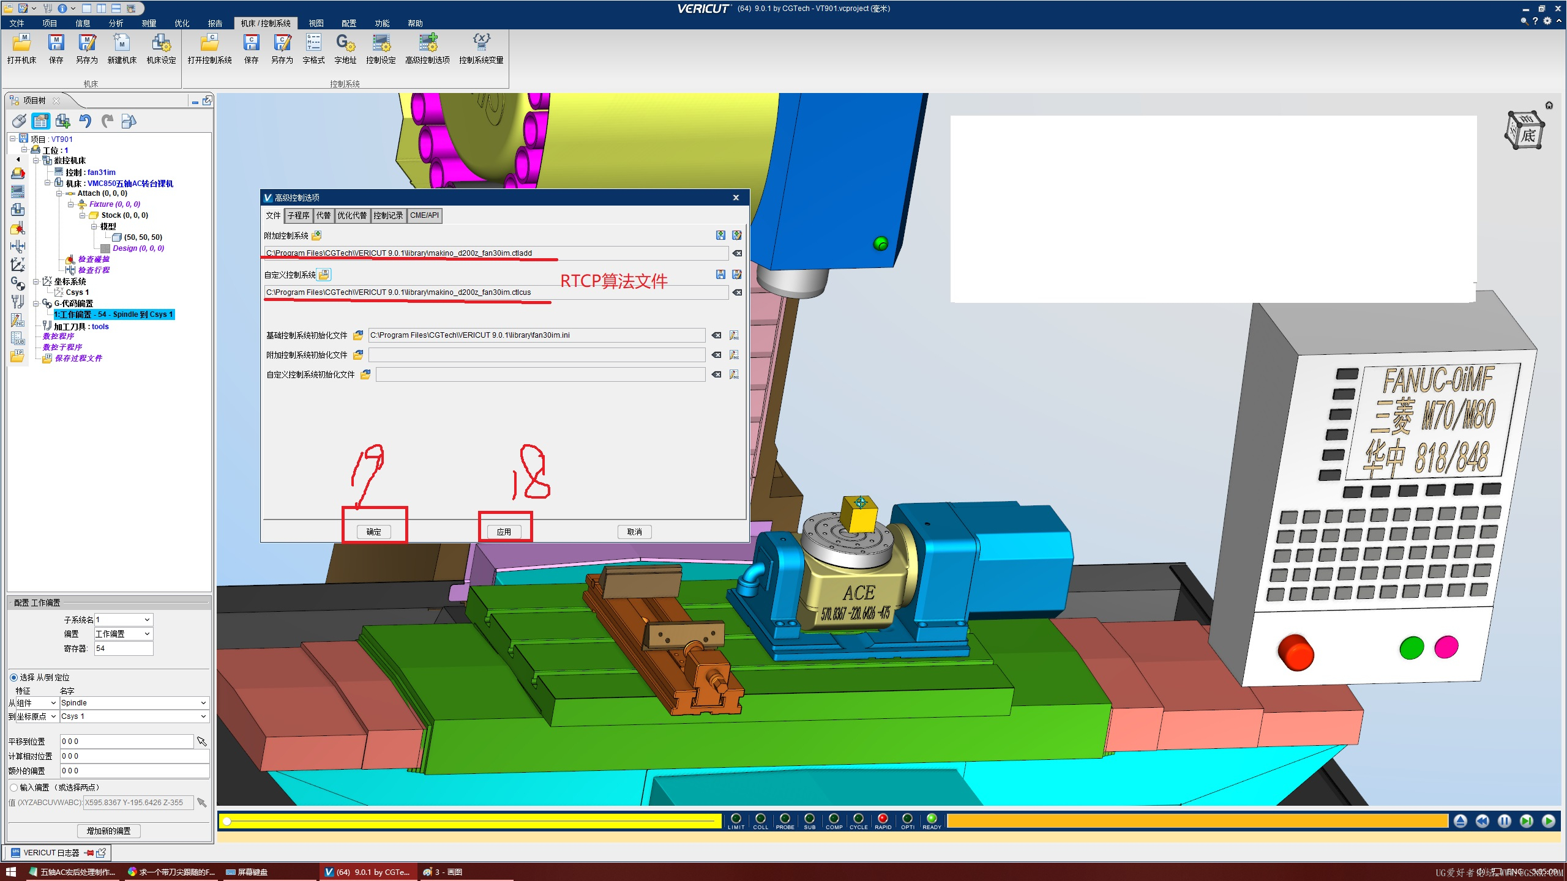Click the 应用 apply button
The image size is (1567, 881).
click(504, 532)
